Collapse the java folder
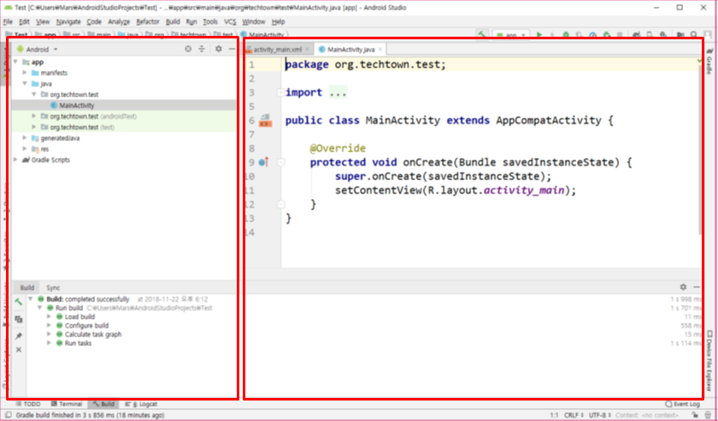This screenshot has width=718, height=421. (25, 84)
